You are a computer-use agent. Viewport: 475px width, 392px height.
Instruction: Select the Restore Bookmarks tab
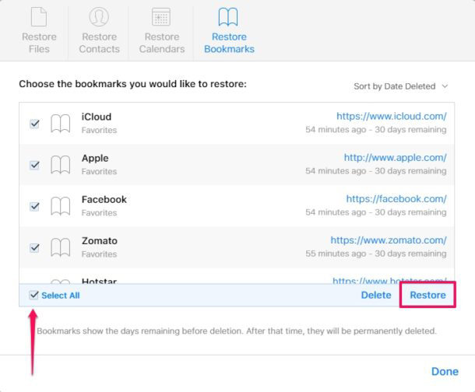pyautogui.click(x=229, y=30)
